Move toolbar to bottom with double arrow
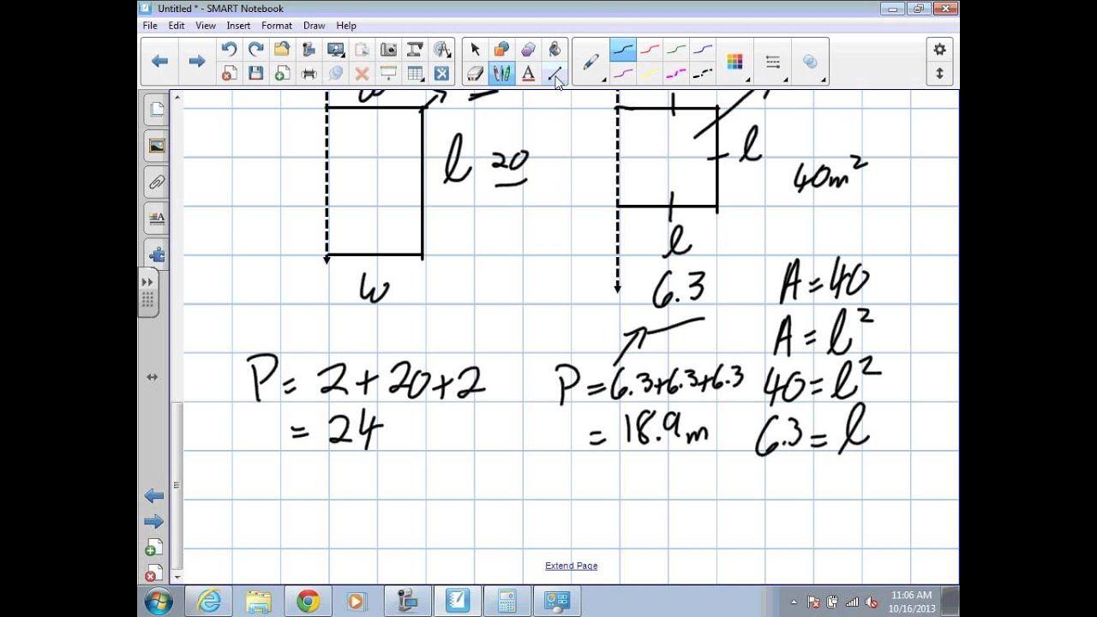Screen dimensions: 1097x617 click(939, 74)
